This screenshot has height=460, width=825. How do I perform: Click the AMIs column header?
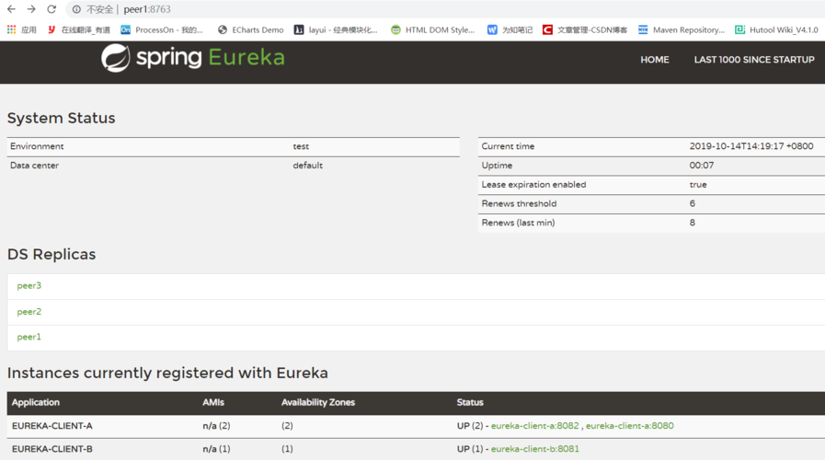(x=213, y=403)
